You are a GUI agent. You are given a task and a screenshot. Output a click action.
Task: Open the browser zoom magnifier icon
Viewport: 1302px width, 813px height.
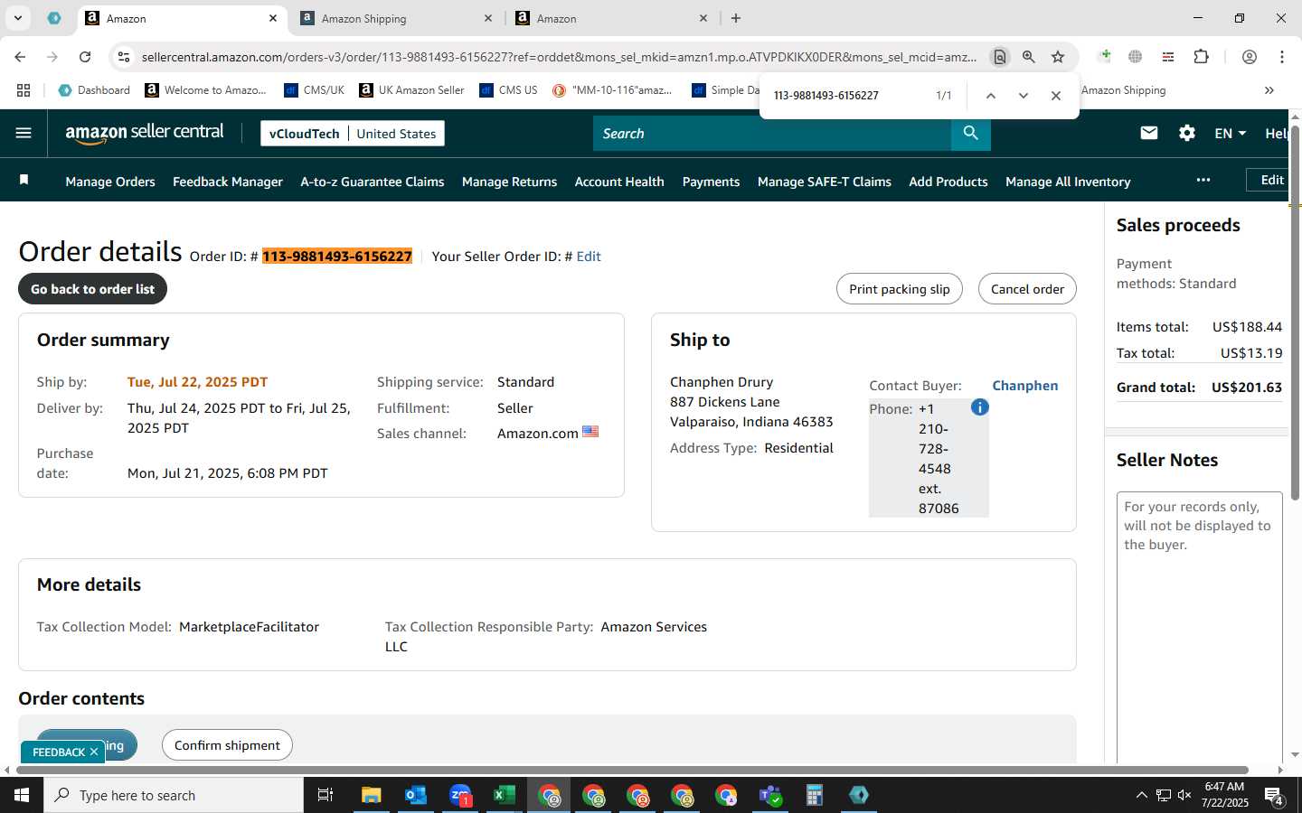coord(1029,57)
